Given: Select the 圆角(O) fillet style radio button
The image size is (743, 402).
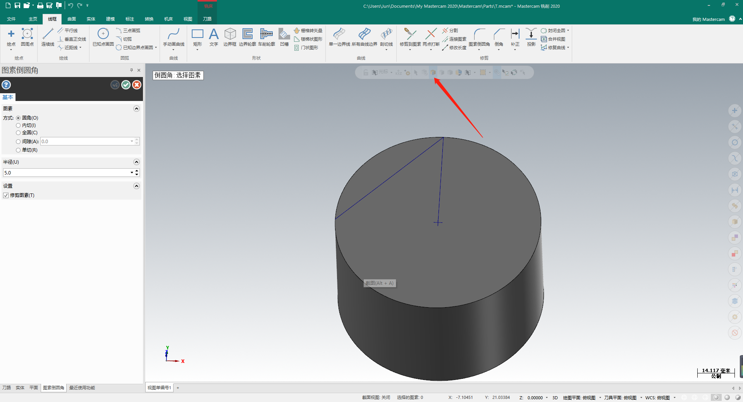Looking at the screenshot, I should (18, 118).
